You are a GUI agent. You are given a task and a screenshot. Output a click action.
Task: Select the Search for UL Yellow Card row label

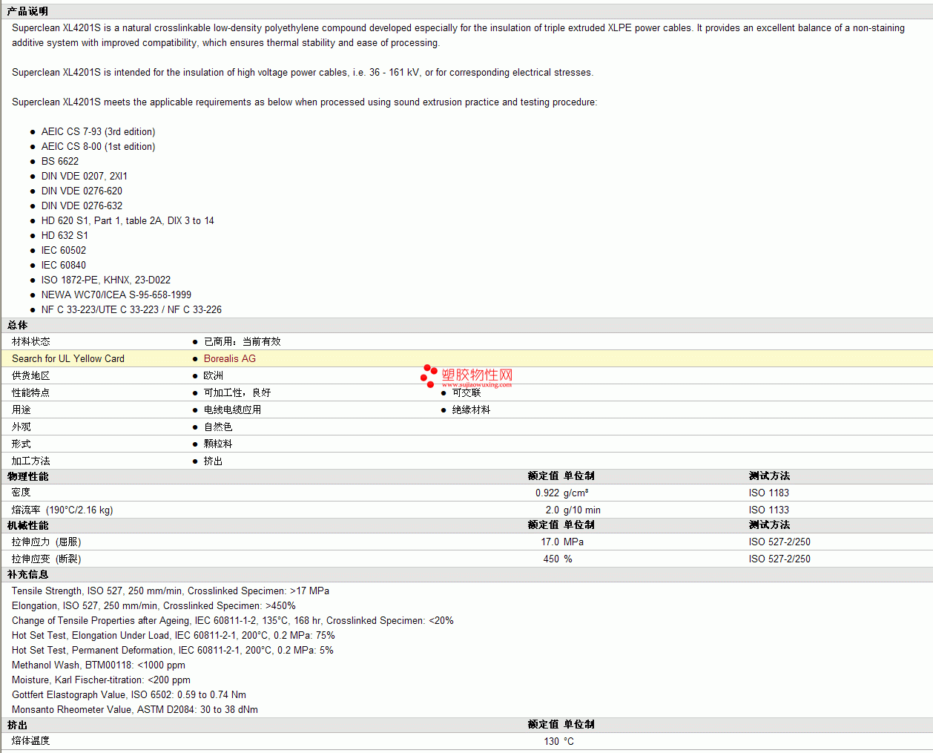(x=68, y=358)
